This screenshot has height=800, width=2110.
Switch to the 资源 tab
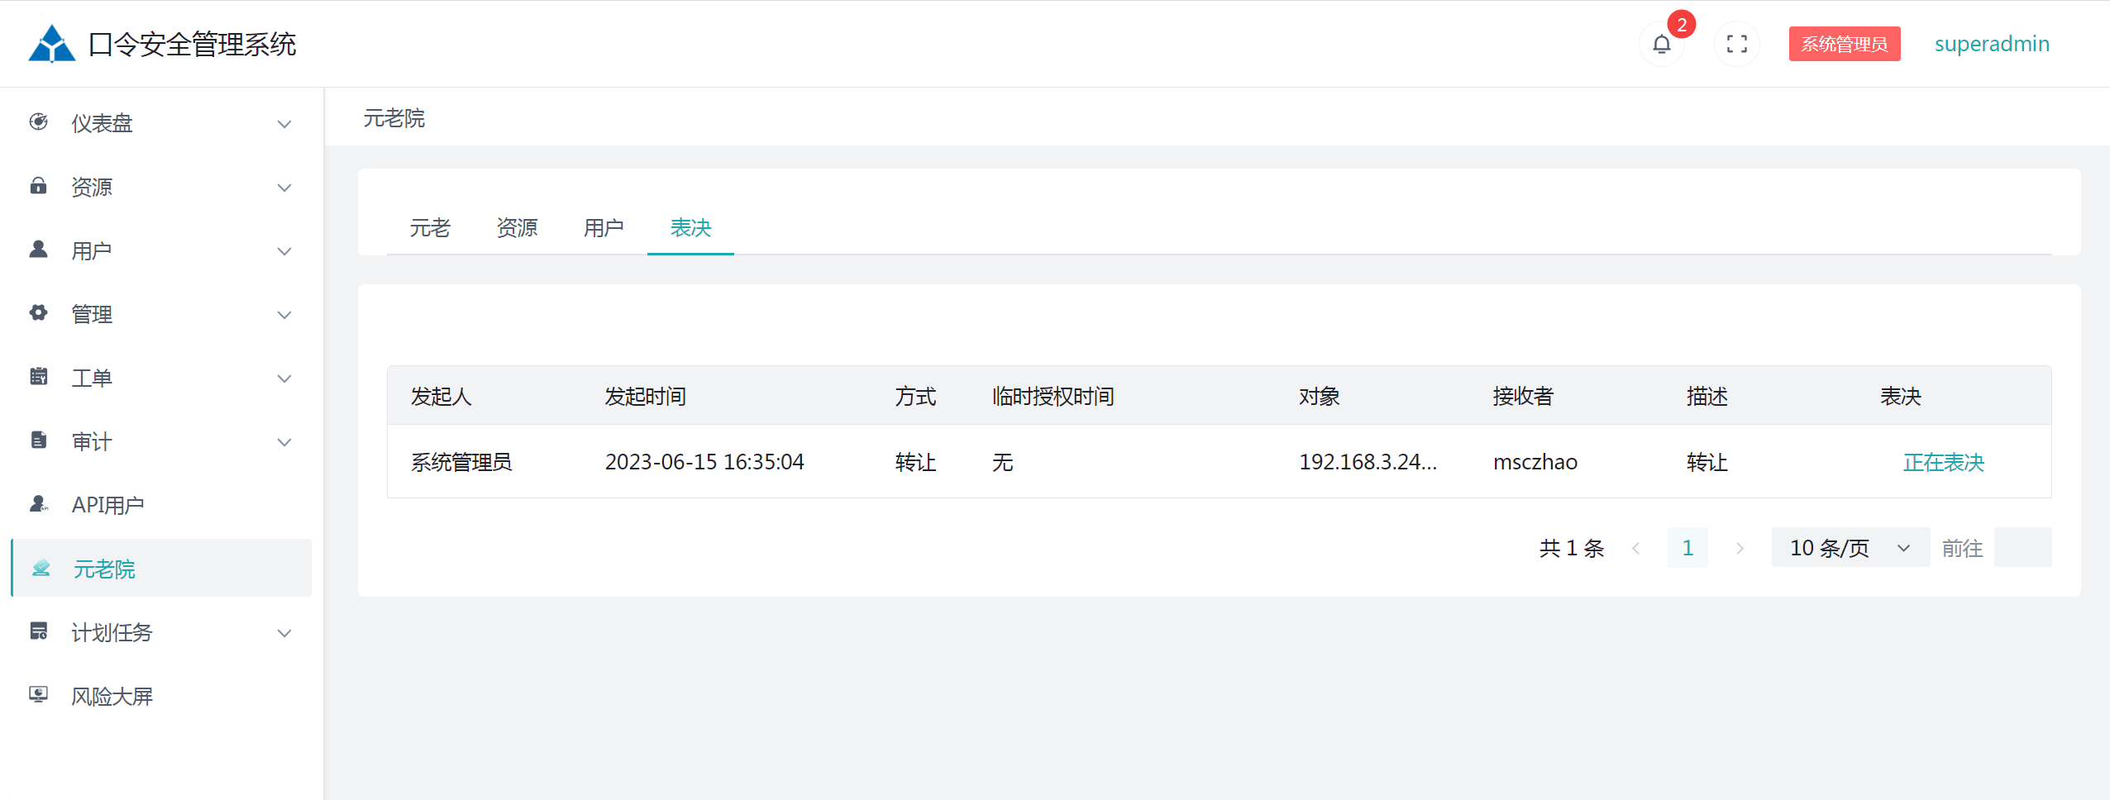517,228
